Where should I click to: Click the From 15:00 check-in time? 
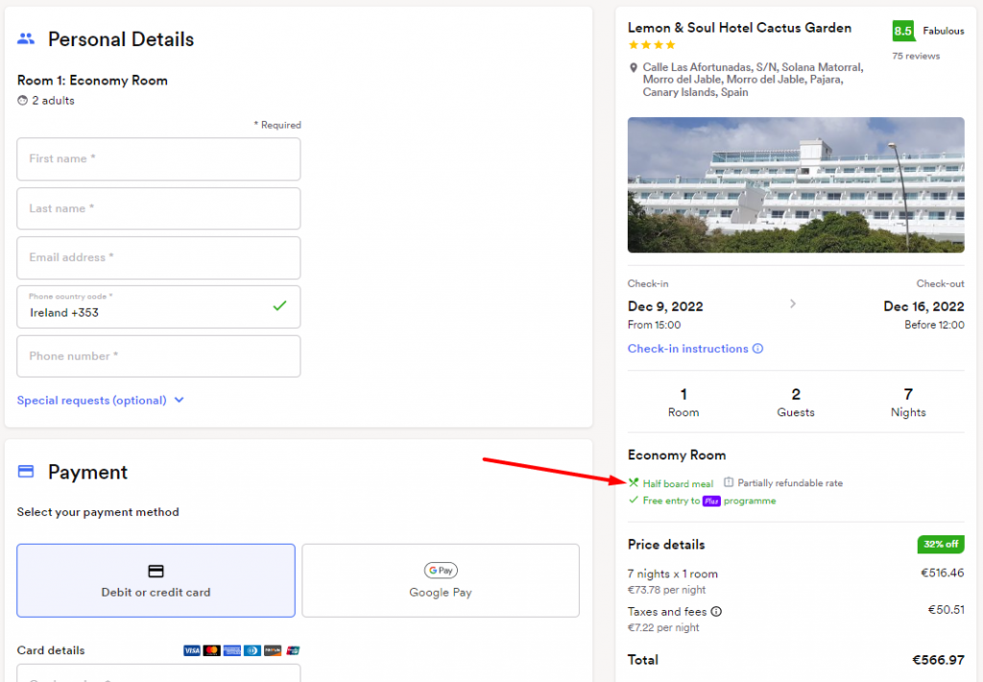point(654,324)
